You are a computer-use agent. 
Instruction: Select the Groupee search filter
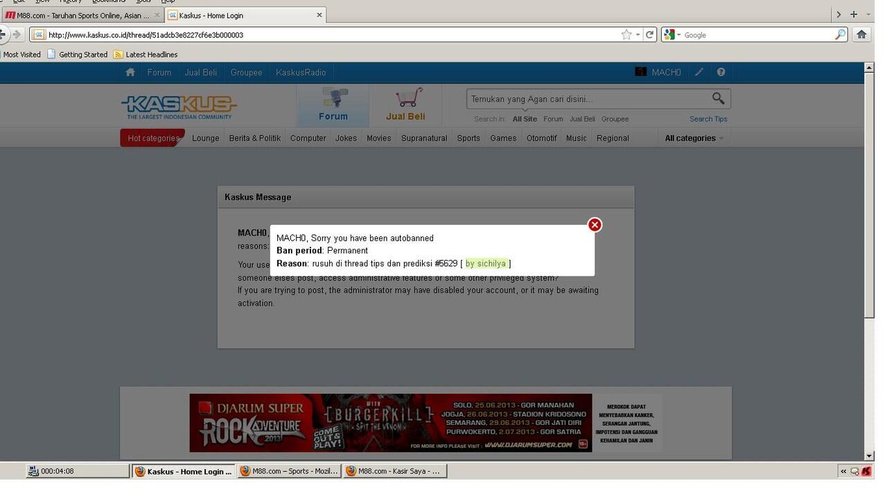[615, 119]
